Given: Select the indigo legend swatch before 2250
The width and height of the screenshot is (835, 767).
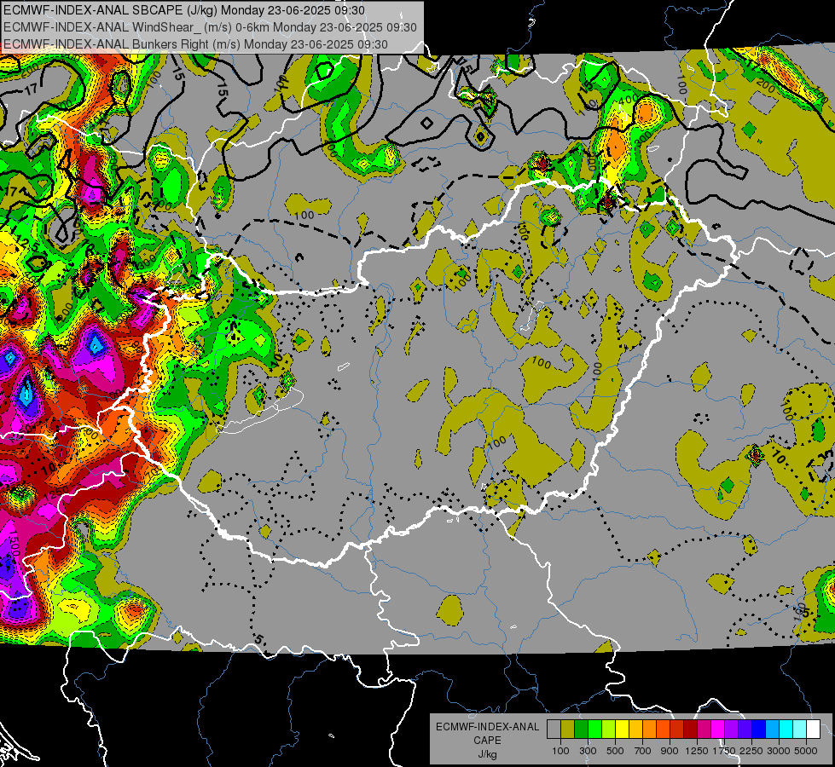Looking at the screenshot, I should (x=745, y=729).
